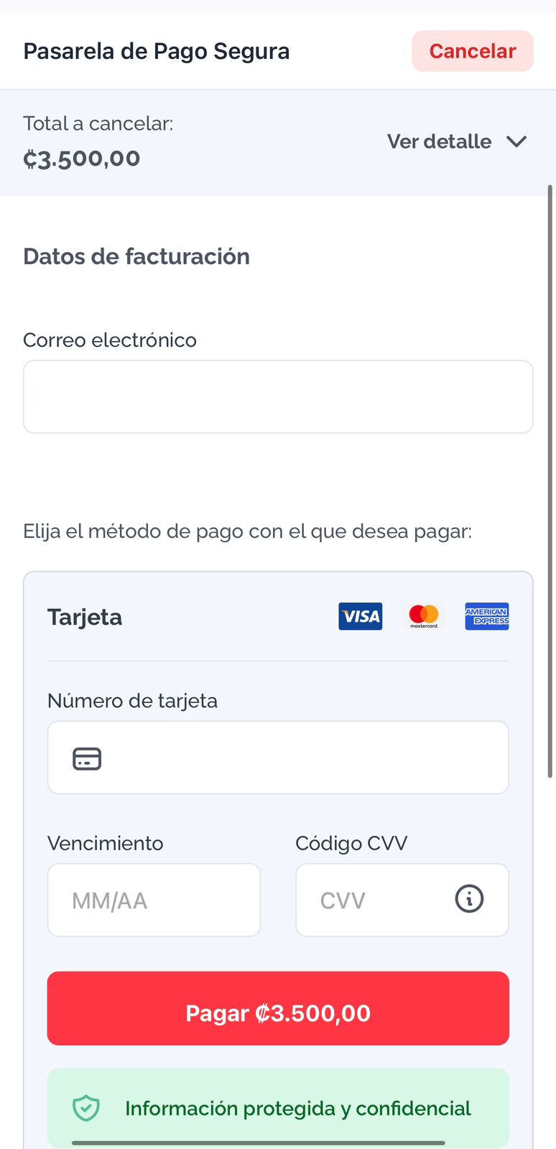Expand the Ver detalle chevron arrow
The width and height of the screenshot is (556, 1149).
click(x=516, y=141)
